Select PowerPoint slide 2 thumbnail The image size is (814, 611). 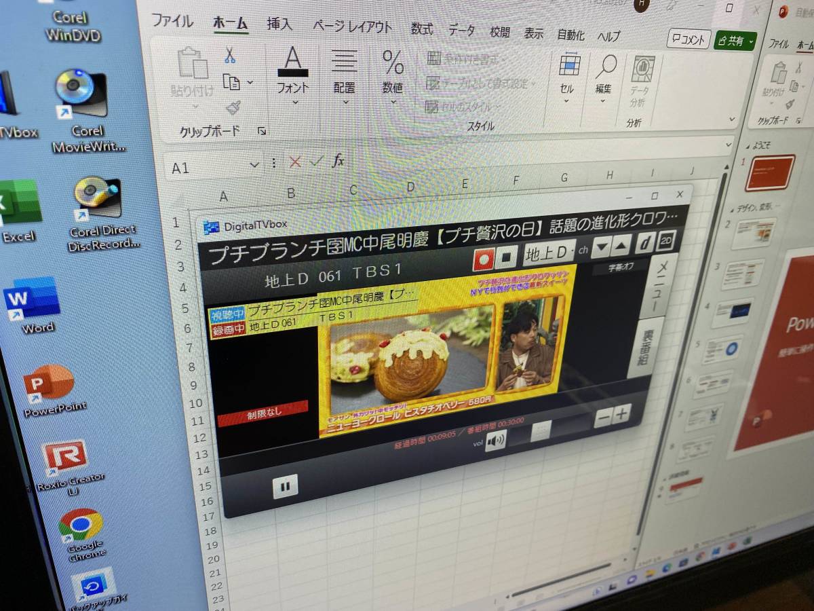754,233
